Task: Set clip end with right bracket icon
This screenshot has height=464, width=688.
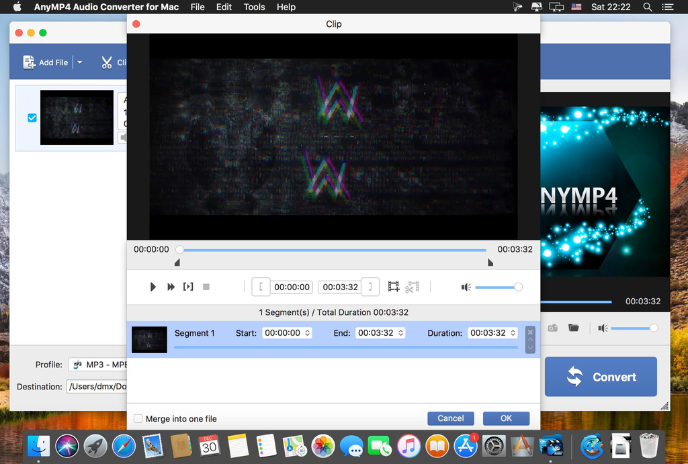Action: (x=370, y=287)
